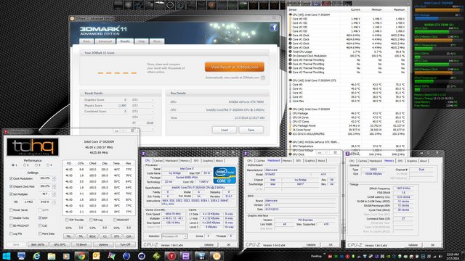Click the blue bars taskbar icon

(x=201, y=256)
